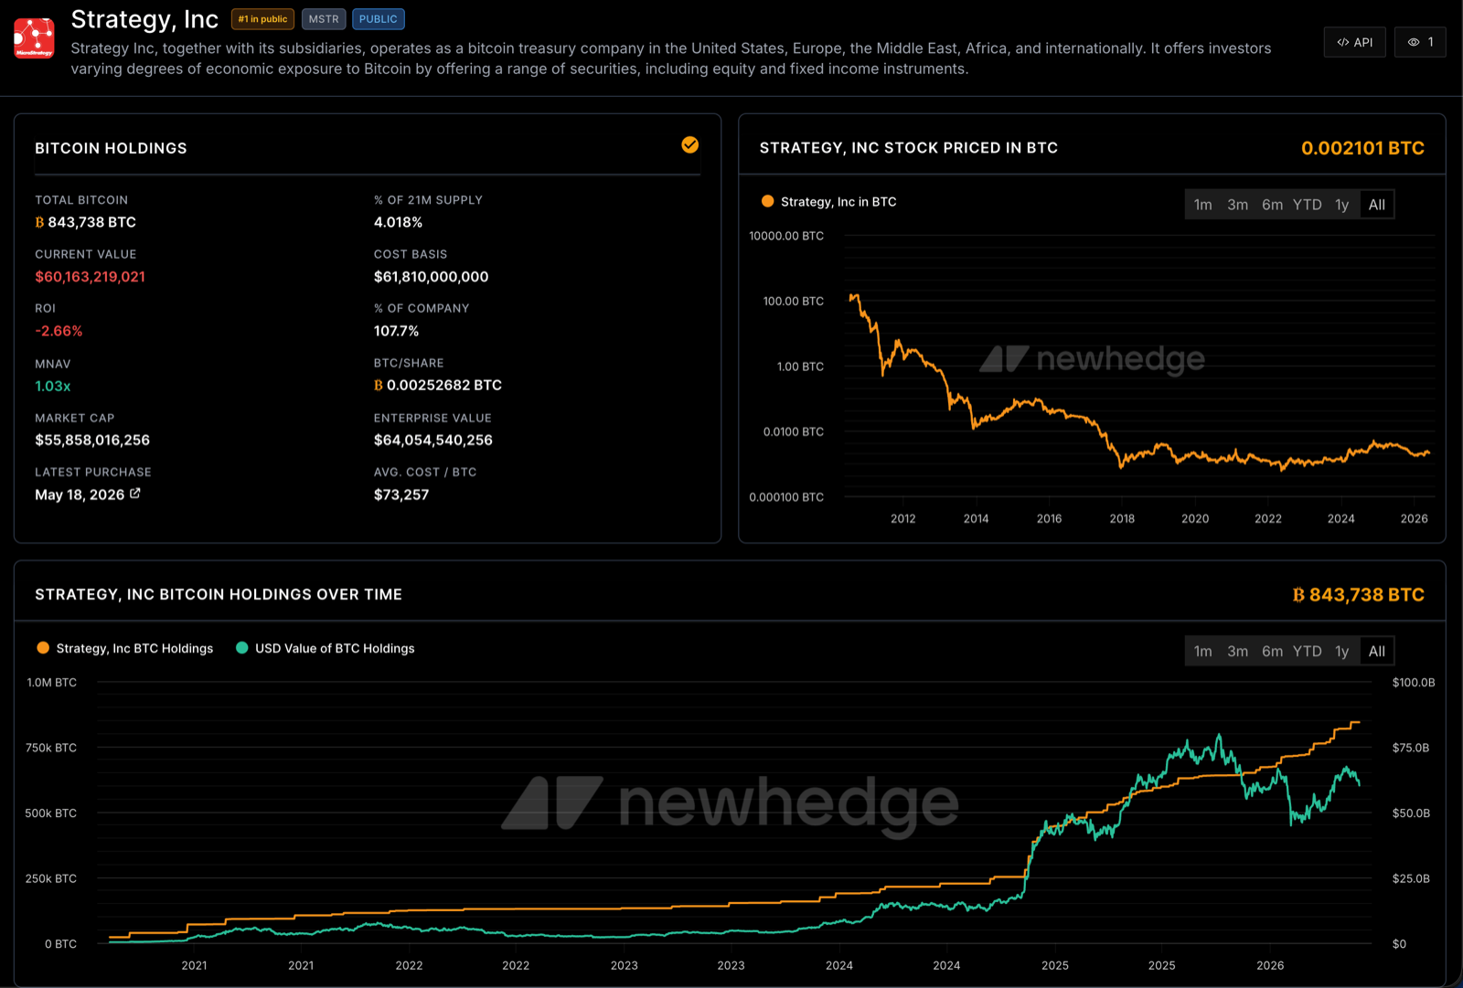Click the $73,257 average cost per BTC

coord(401,494)
